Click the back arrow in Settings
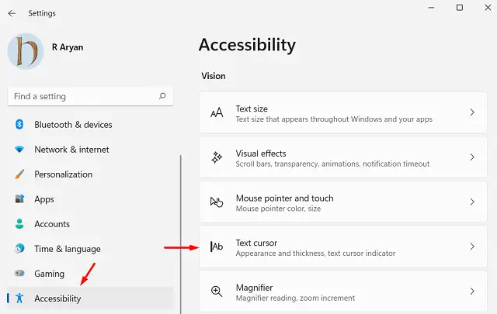This screenshot has height=314, width=497. pos(12,13)
